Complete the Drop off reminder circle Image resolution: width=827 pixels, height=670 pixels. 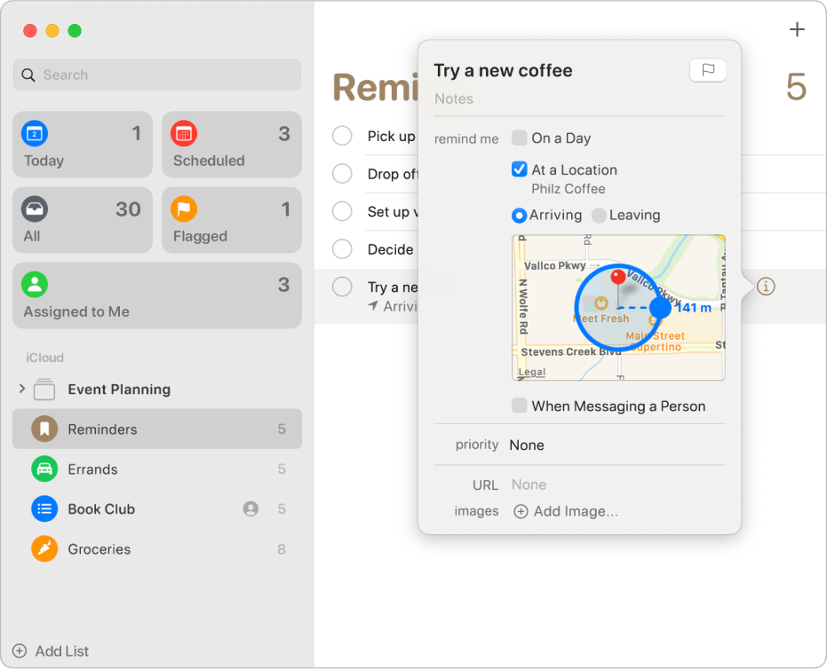click(x=342, y=173)
